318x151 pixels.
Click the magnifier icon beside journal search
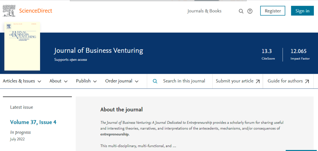tap(155, 81)
